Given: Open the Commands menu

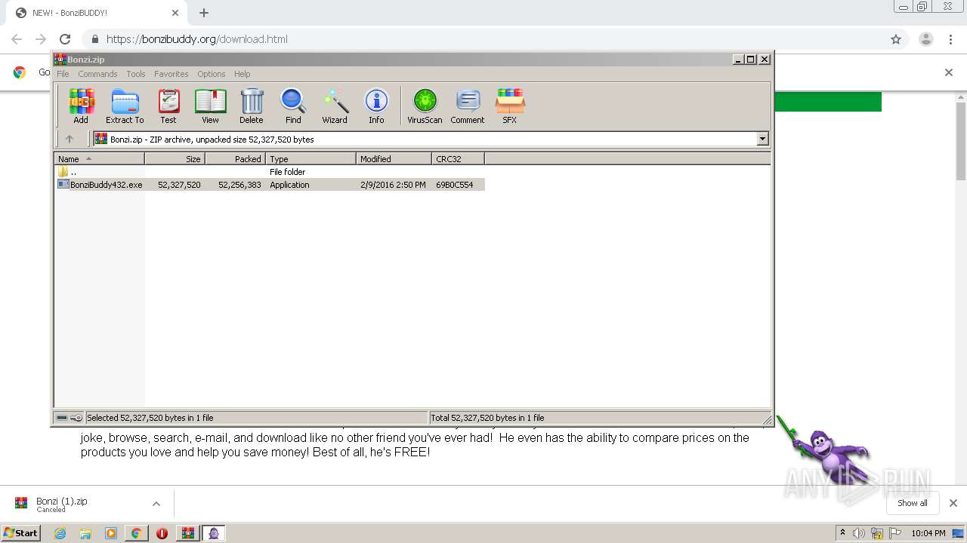Looking at the screenshot, I should (x=97, y=74).
